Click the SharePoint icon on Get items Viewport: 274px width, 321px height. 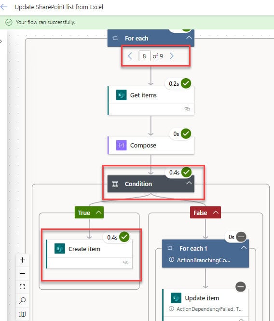point(122,95)
